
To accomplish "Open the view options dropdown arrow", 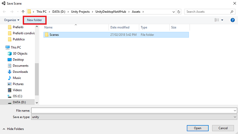I will pyautogui.click(x=222, y=20).
